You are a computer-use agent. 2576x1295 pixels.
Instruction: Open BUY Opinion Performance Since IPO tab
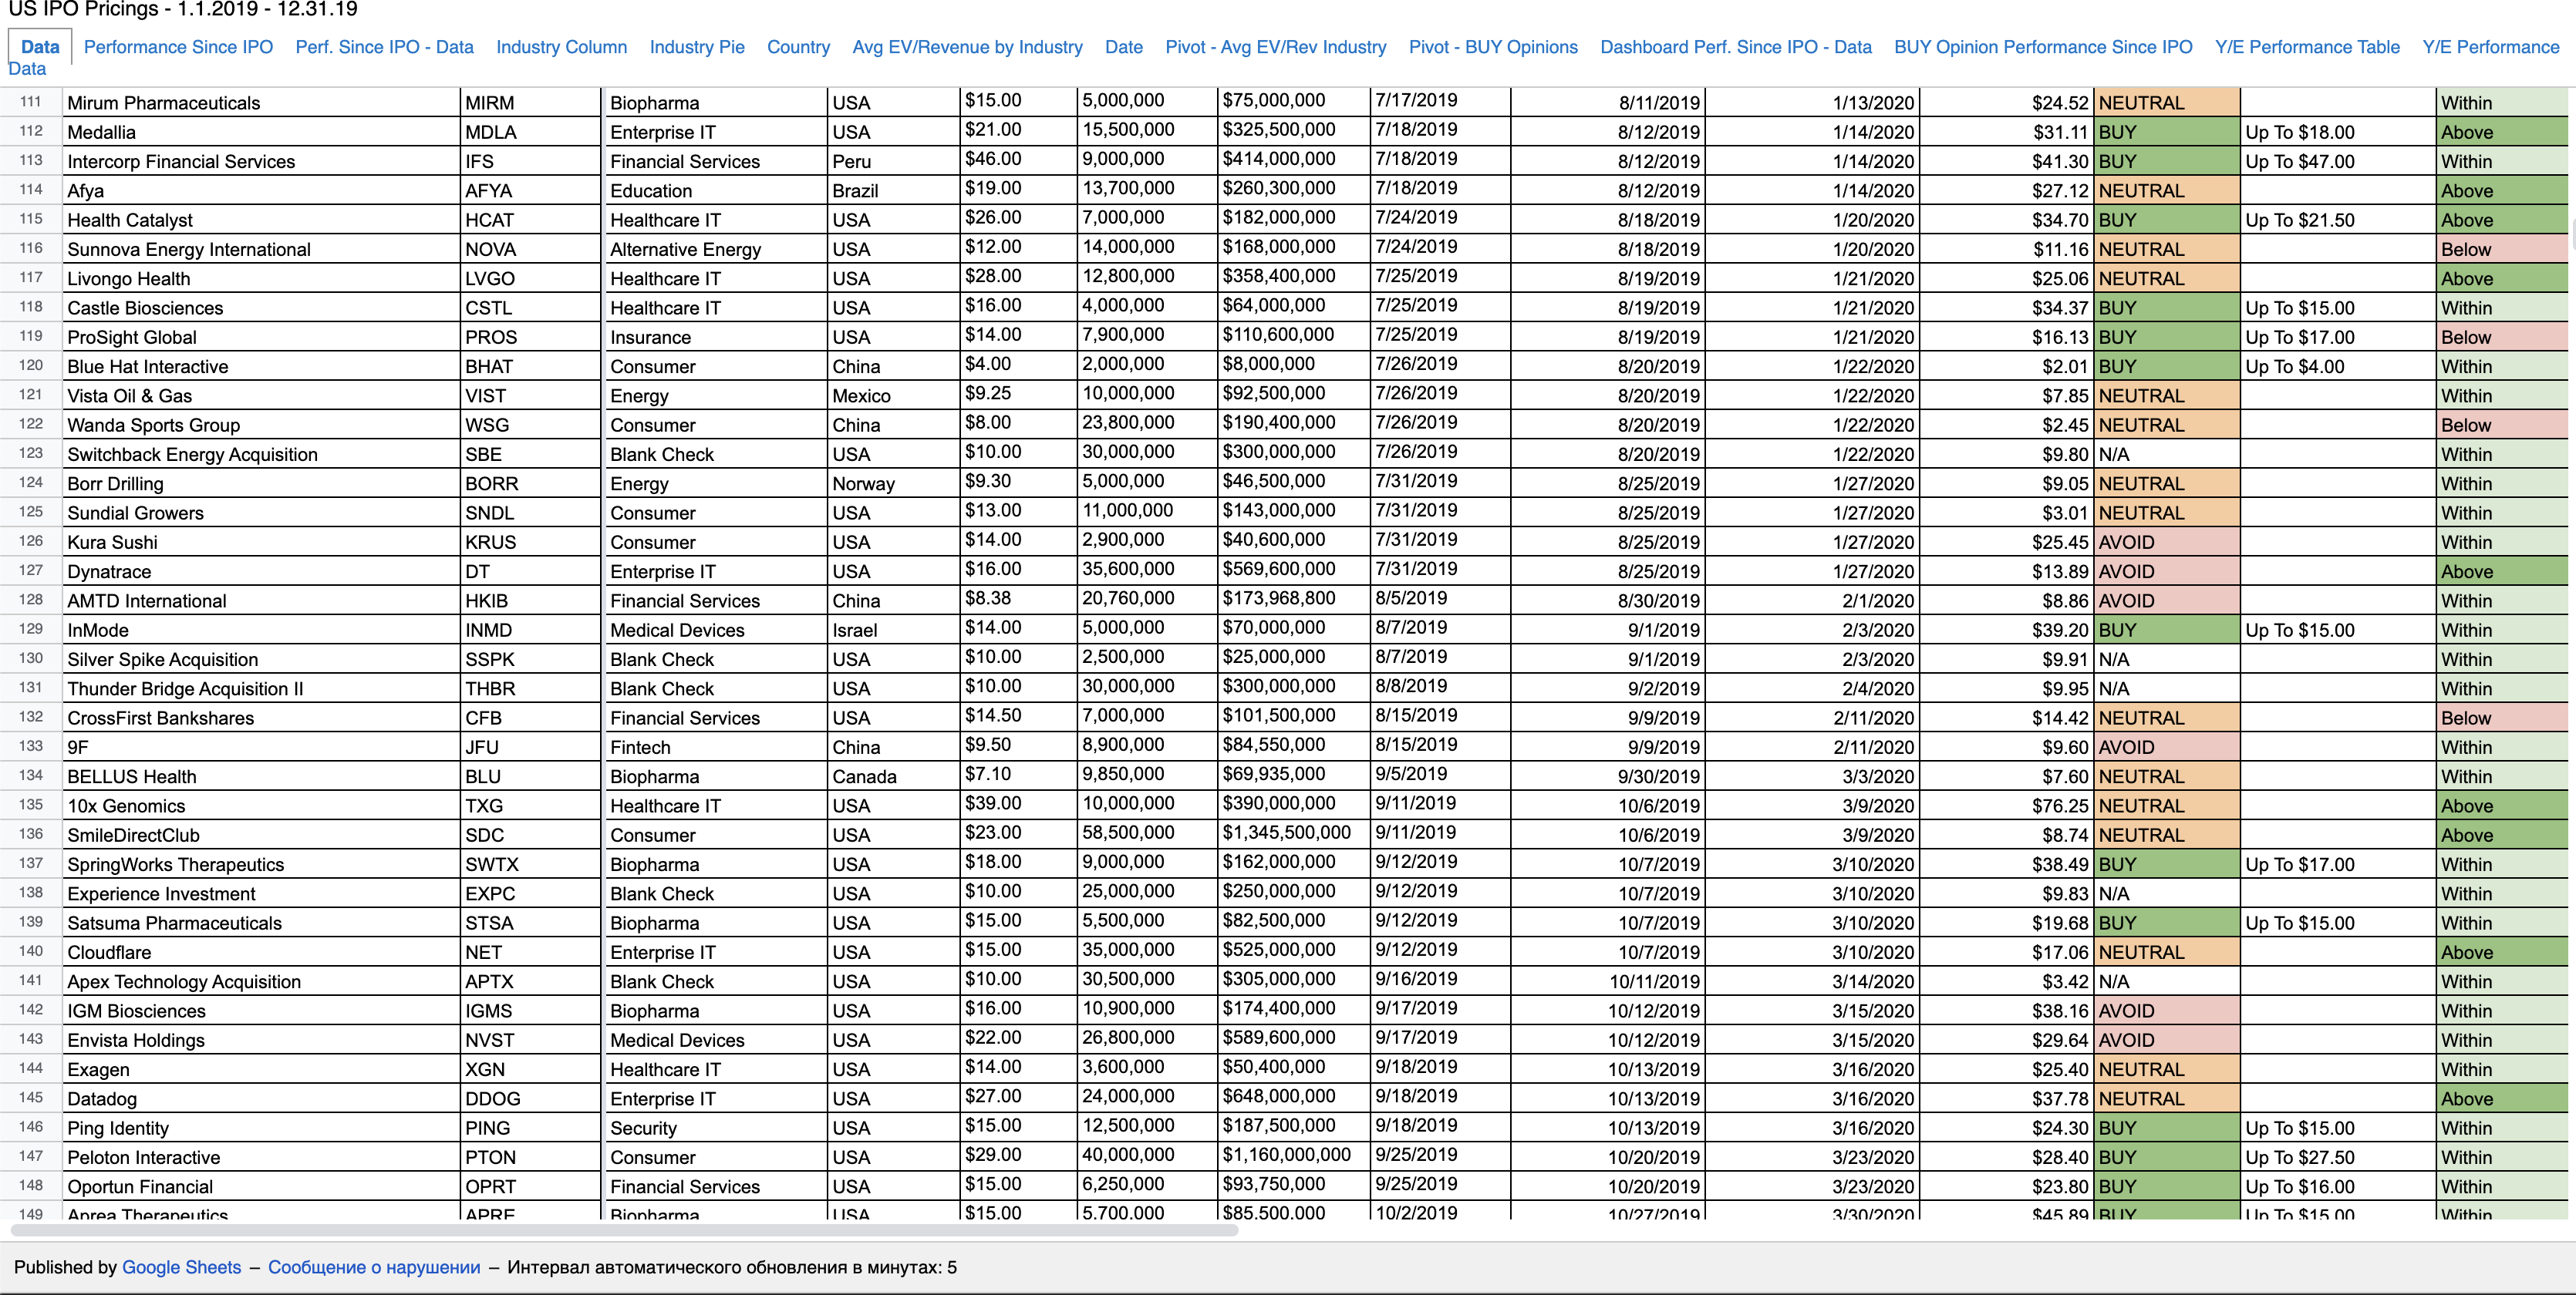click(2042, 47)
